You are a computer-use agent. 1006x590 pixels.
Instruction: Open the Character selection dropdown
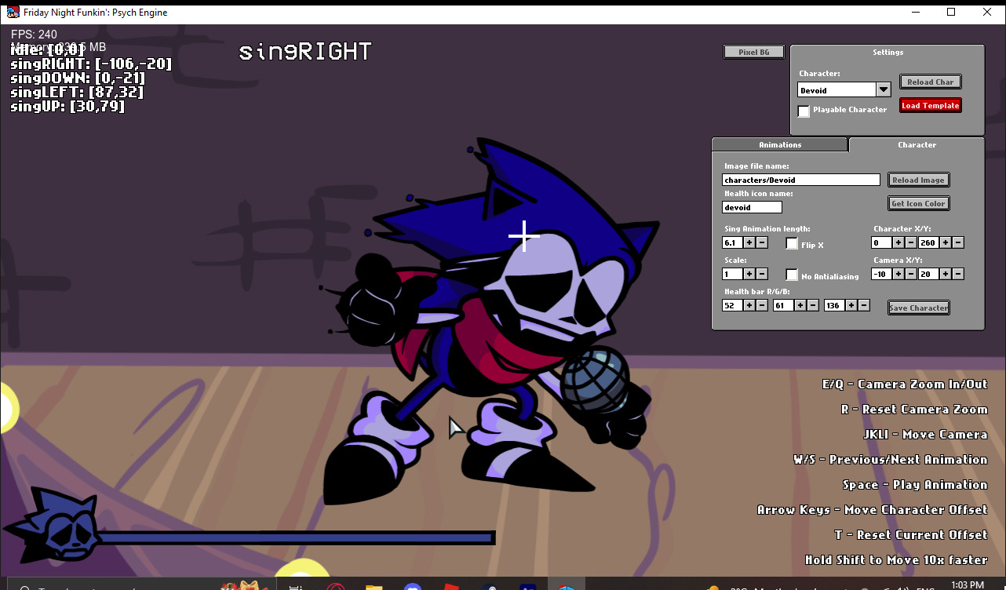click(x=883, y=89)
